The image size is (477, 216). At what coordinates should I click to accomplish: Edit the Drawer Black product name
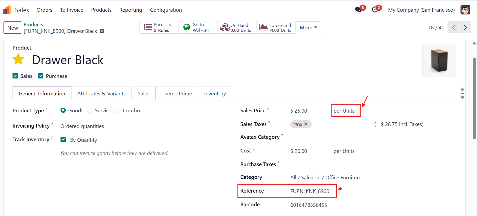tap(68, 60)
